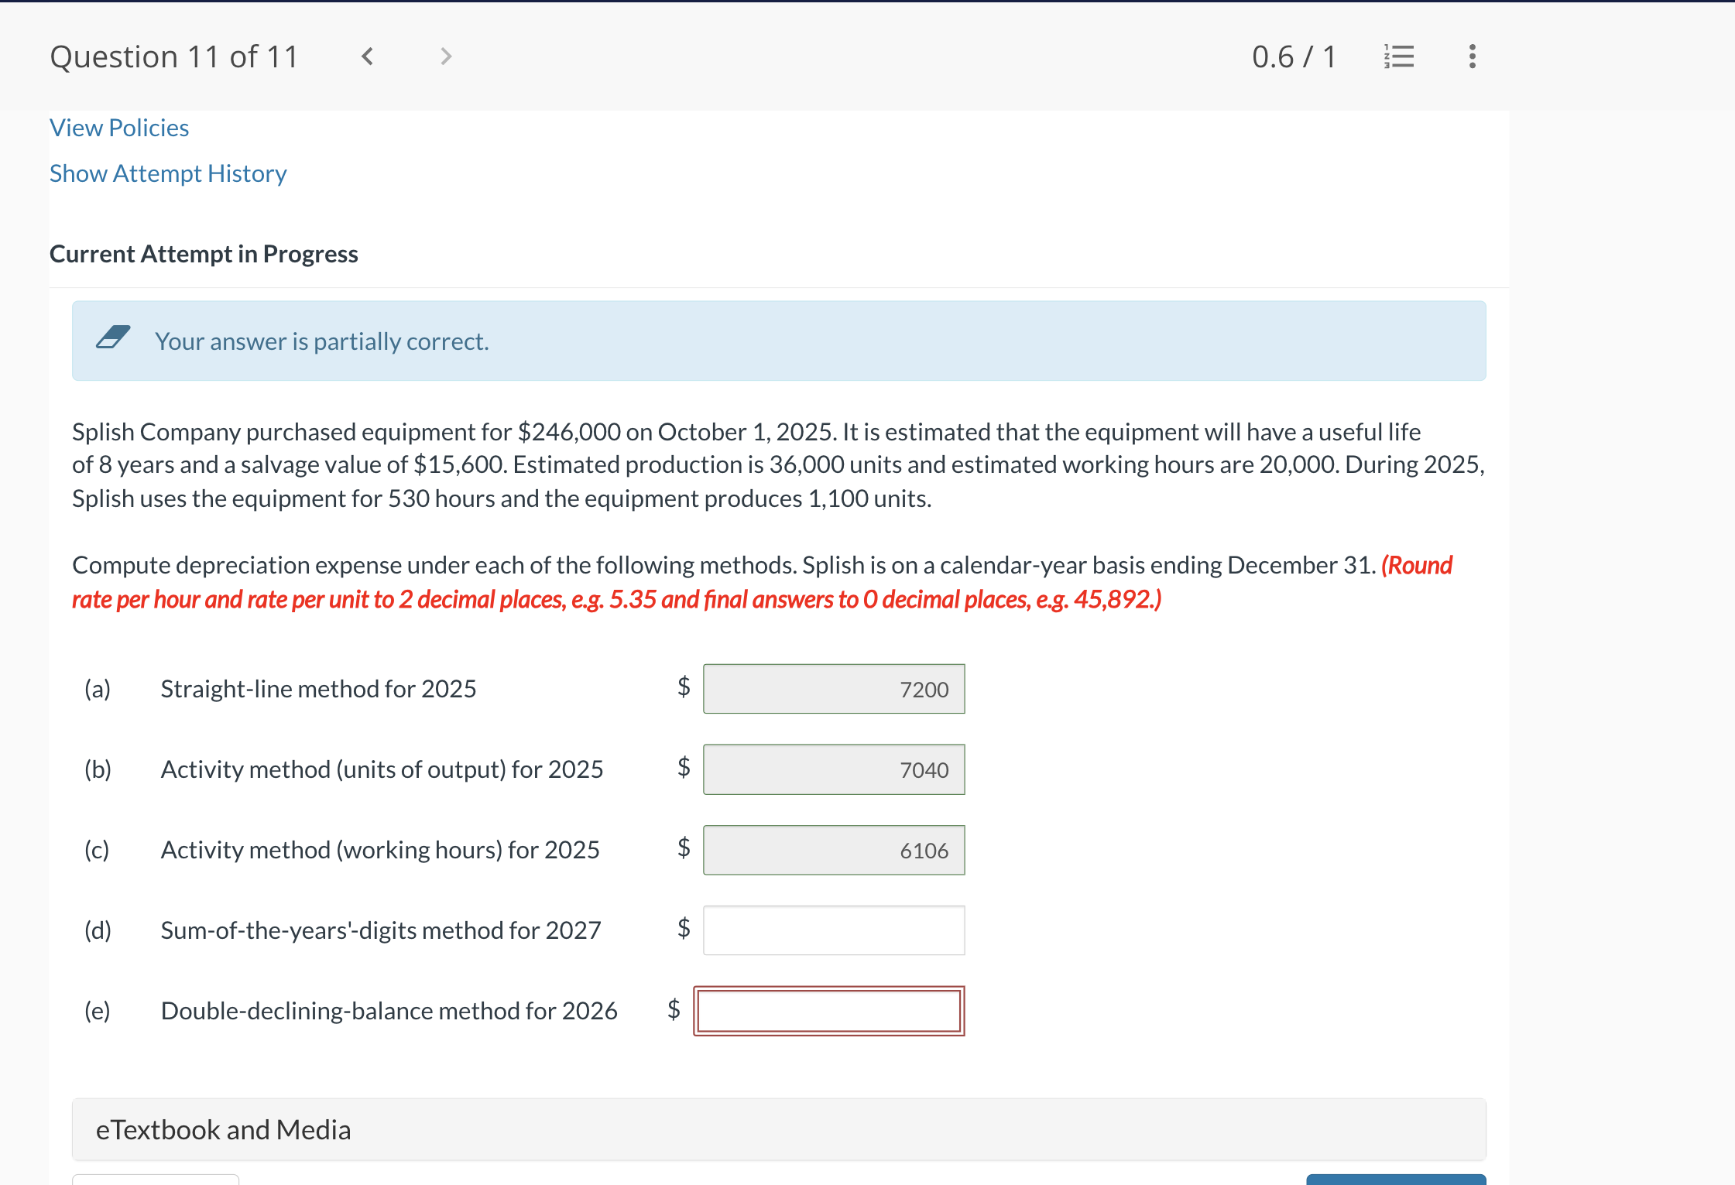Click the Straight-line method answer field showing 7200
The width and height of the screenshot is (1735, 1185).
[834, 689]
